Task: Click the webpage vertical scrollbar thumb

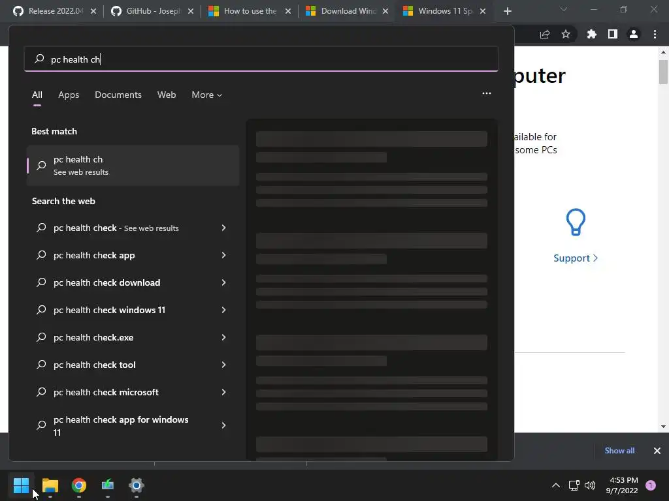Action: coord(663,72)
